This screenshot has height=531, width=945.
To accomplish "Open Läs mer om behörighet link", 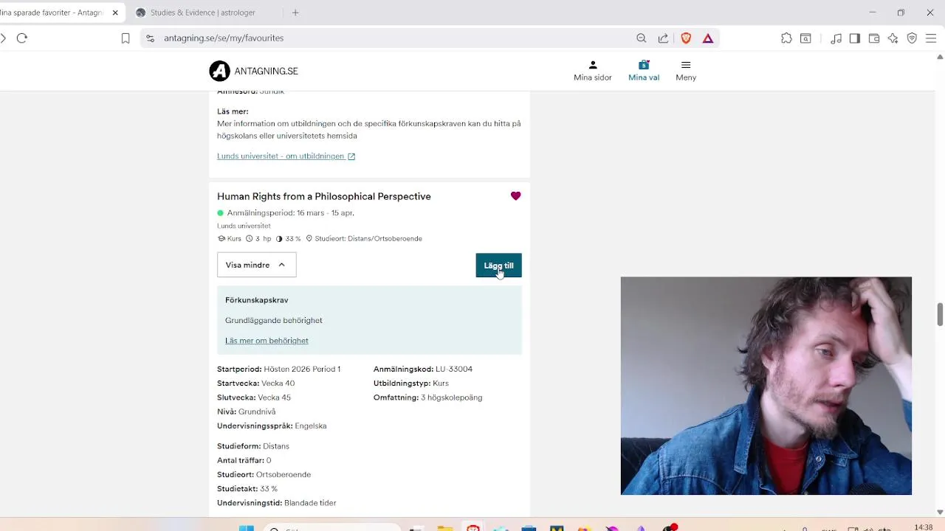I will coord(267,341).
